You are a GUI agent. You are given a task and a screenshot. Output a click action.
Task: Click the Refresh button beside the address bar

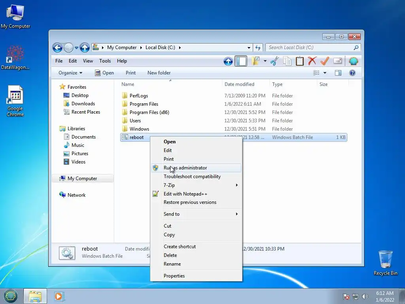(258, 47)
